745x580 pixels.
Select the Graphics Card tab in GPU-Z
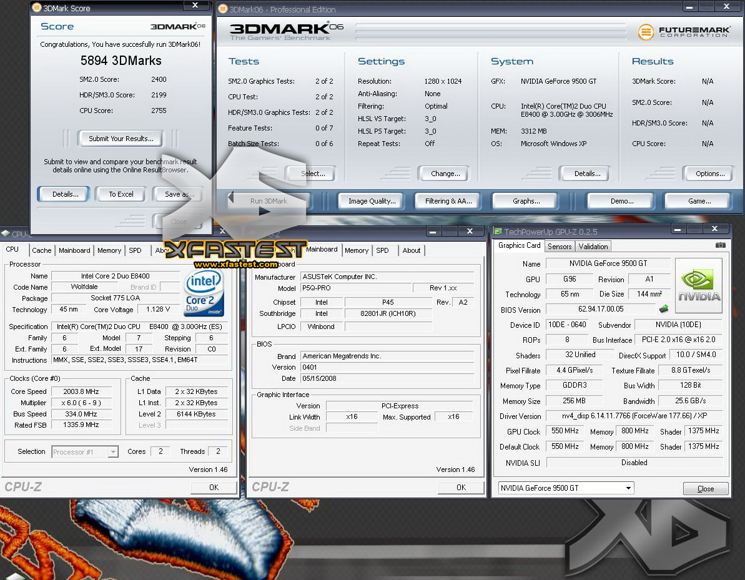(x=519, y=245)
